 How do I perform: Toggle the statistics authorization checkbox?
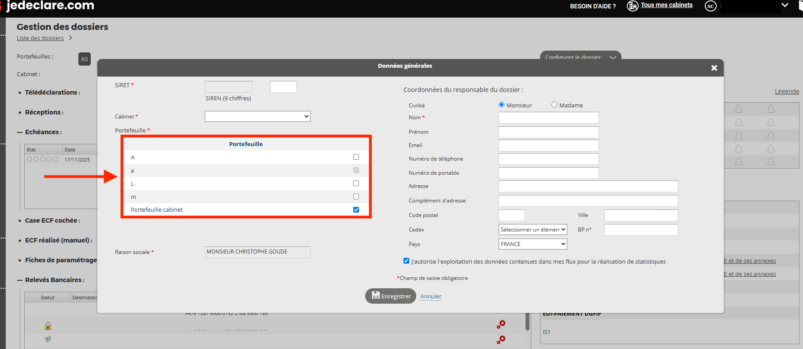click(x=406, y=261)
